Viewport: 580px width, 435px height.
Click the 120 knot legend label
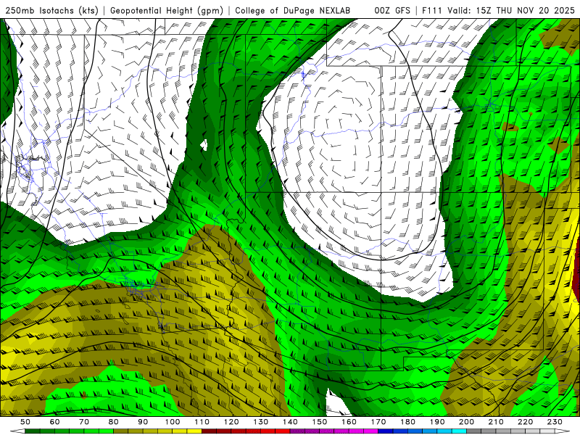click(x=231, y=422)
